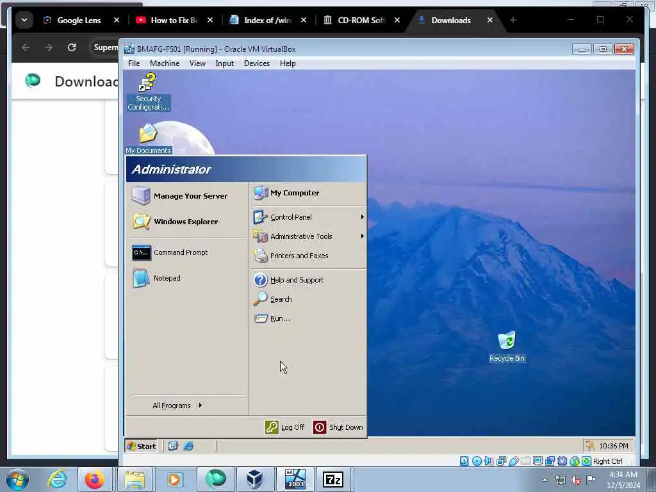The image size is (656, 492).
Task: Switch to Google Lens browser tab
Action: (x=79, y=20)
